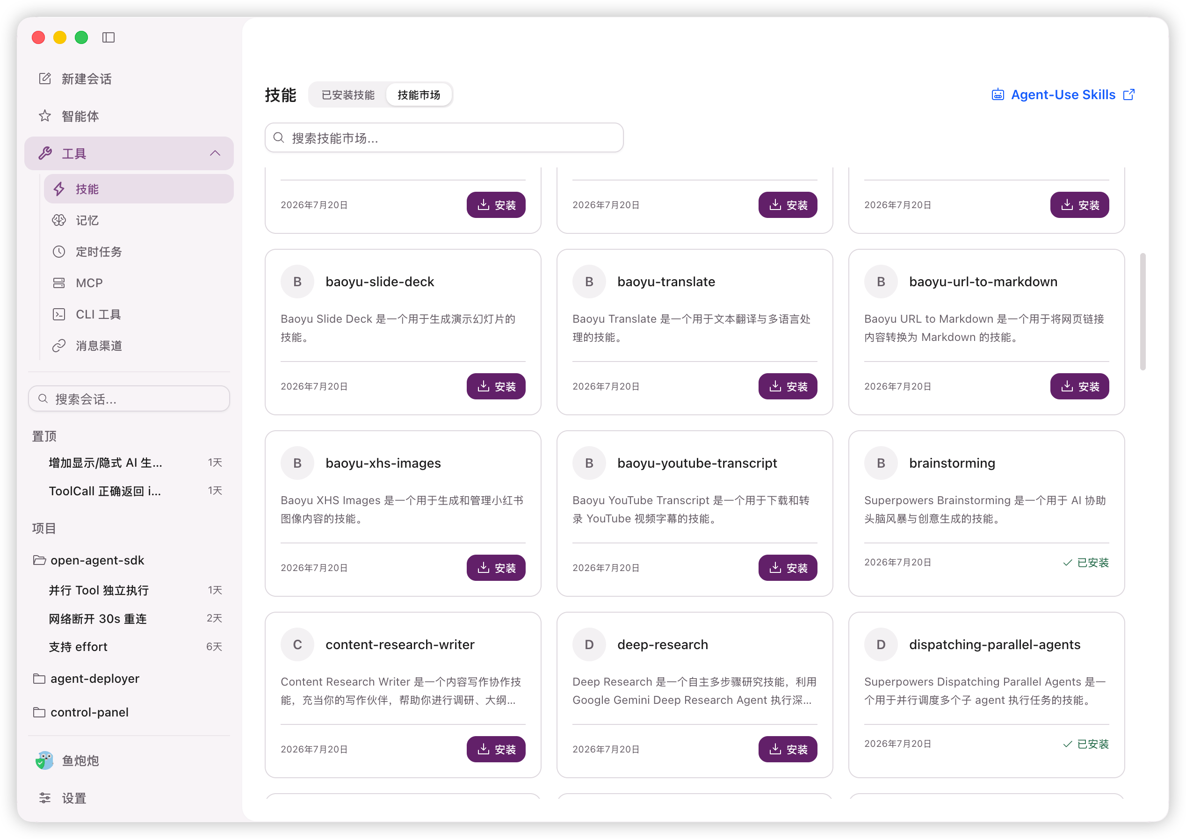Click the 鱼炮炮 avatar icon
1186x839 pixels.
click(45, 760)
